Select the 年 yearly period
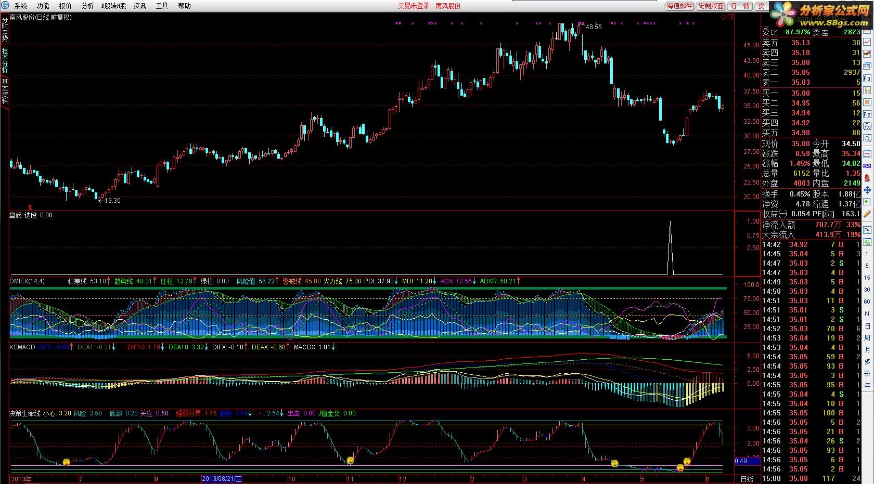874x484 pixels. [x=867, y=386]
